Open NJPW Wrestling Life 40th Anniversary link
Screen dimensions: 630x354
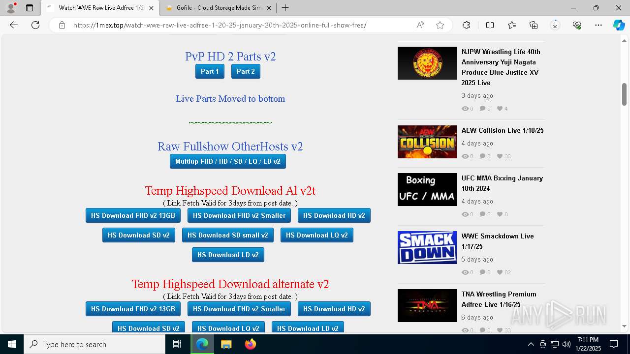pyautogui.click(x=501, y=67)
